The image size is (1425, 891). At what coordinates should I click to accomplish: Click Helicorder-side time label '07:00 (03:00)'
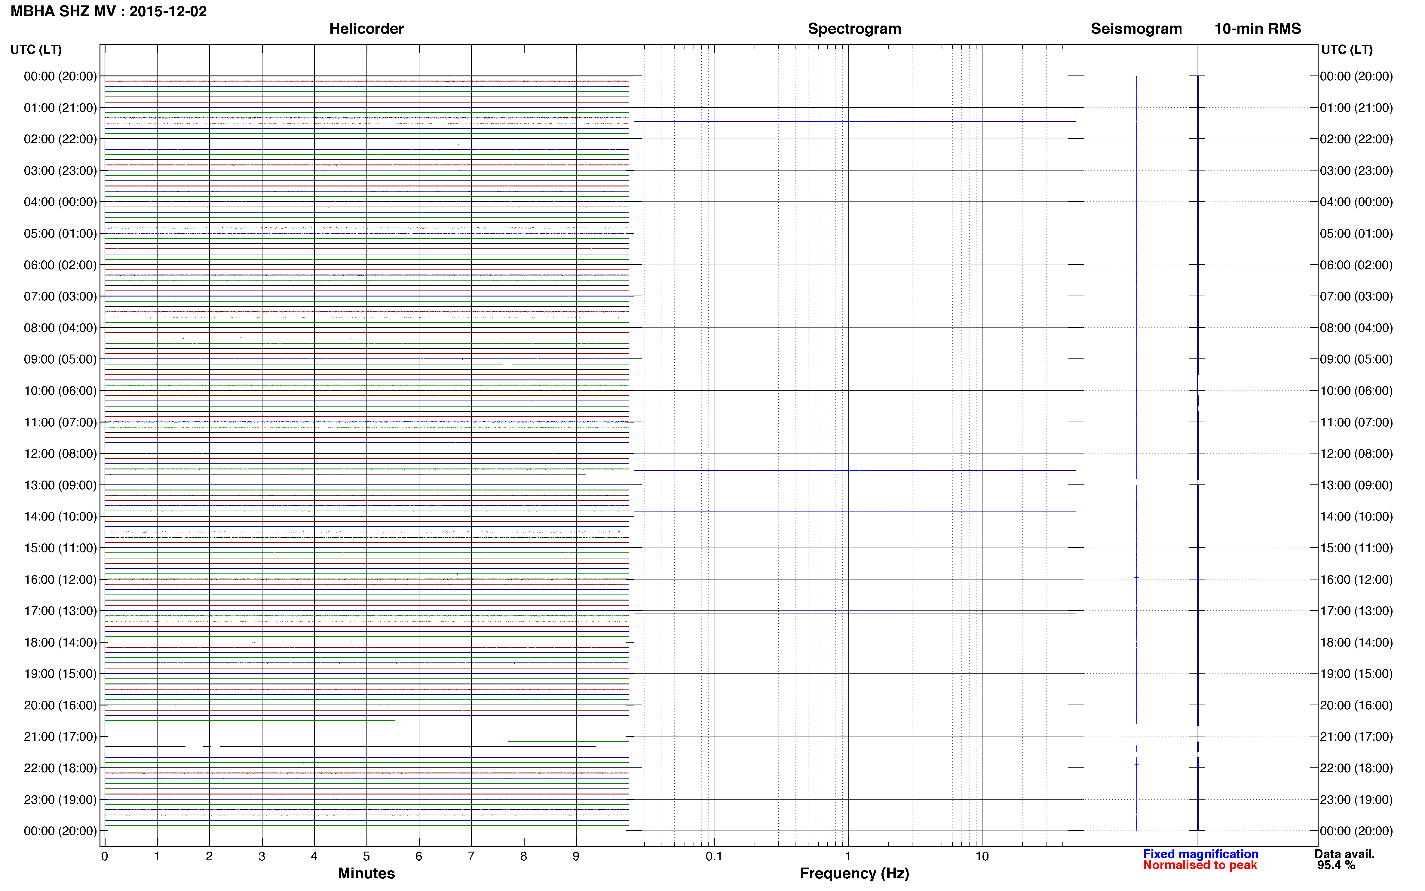tap(60, 296)
